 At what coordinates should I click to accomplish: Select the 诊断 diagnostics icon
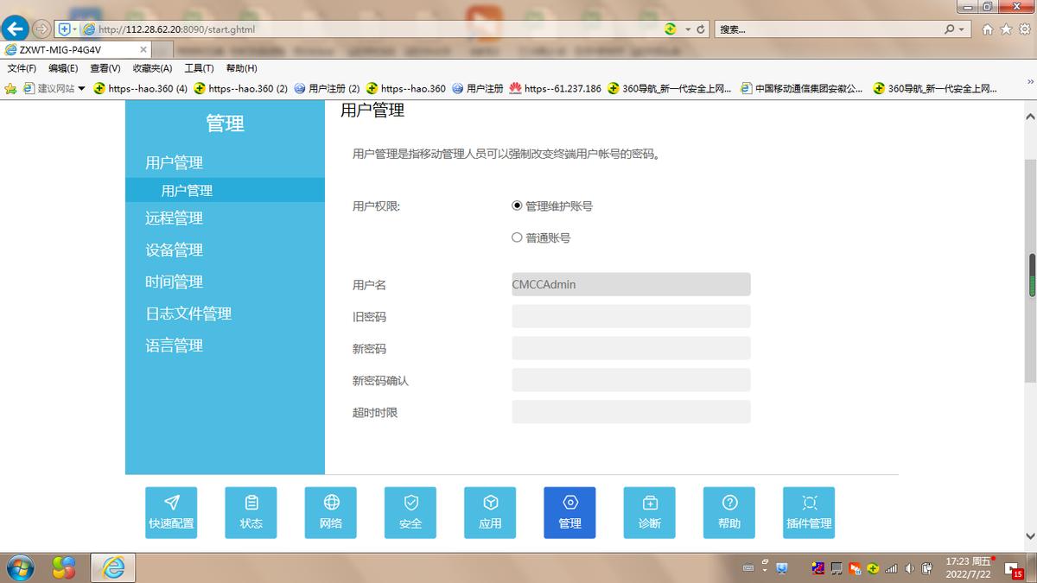click(649, 511)
